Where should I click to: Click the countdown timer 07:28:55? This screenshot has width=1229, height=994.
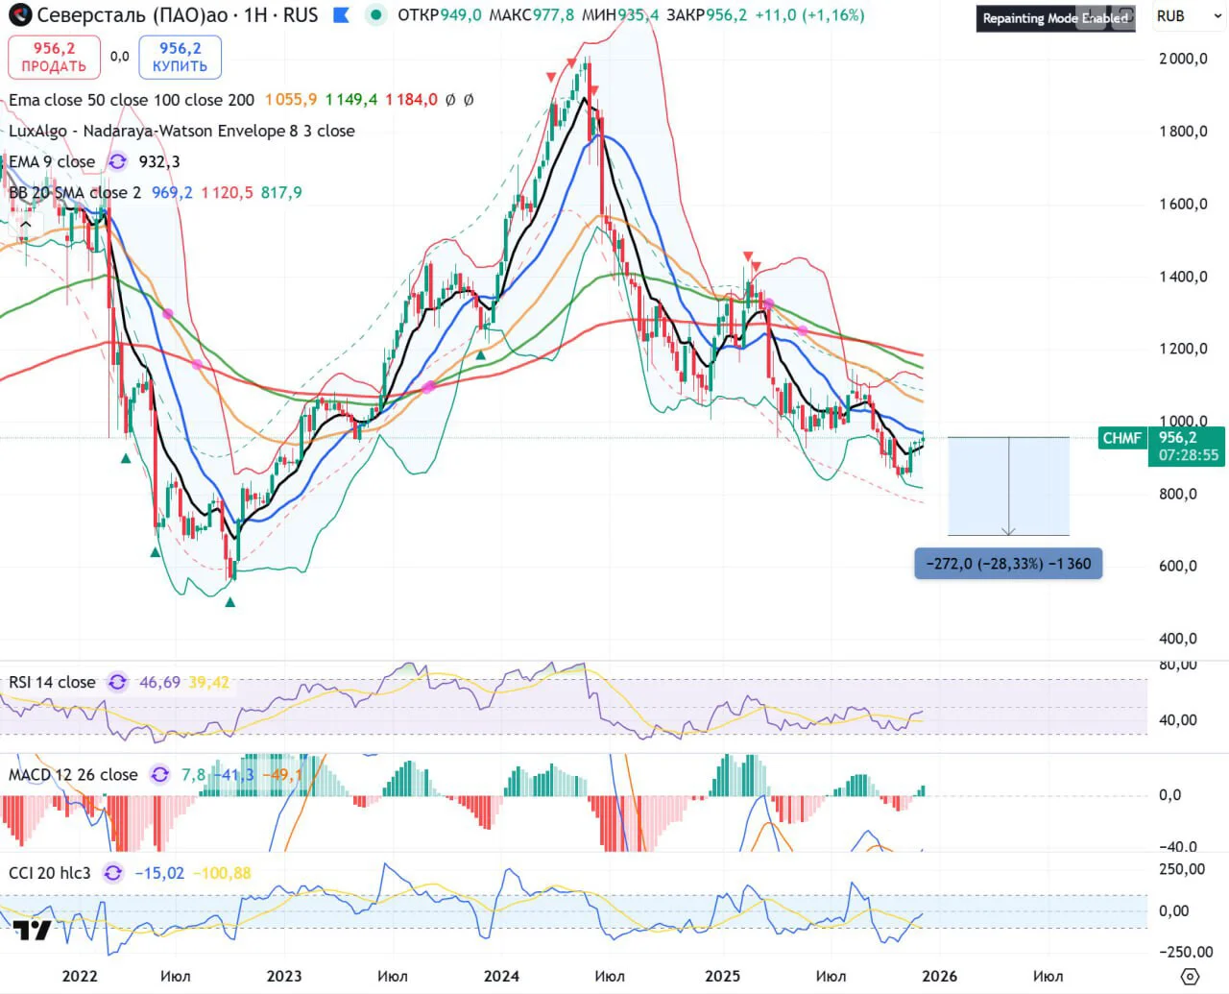[1189, 455]
